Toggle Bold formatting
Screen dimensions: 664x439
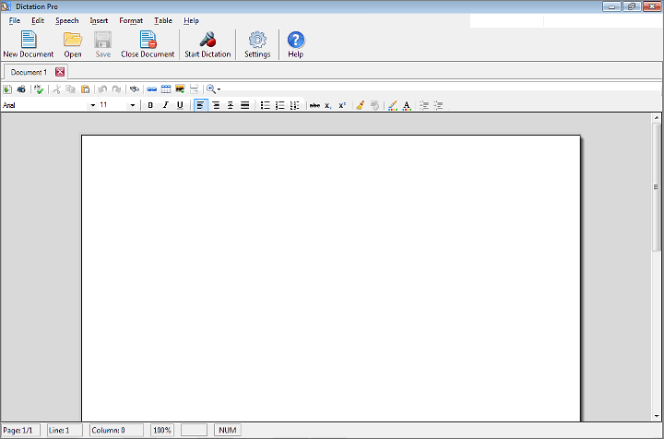(x=150, y=105)
